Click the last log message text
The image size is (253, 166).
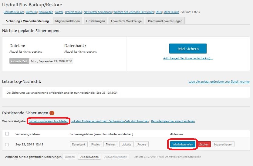(x=62, y=93)
